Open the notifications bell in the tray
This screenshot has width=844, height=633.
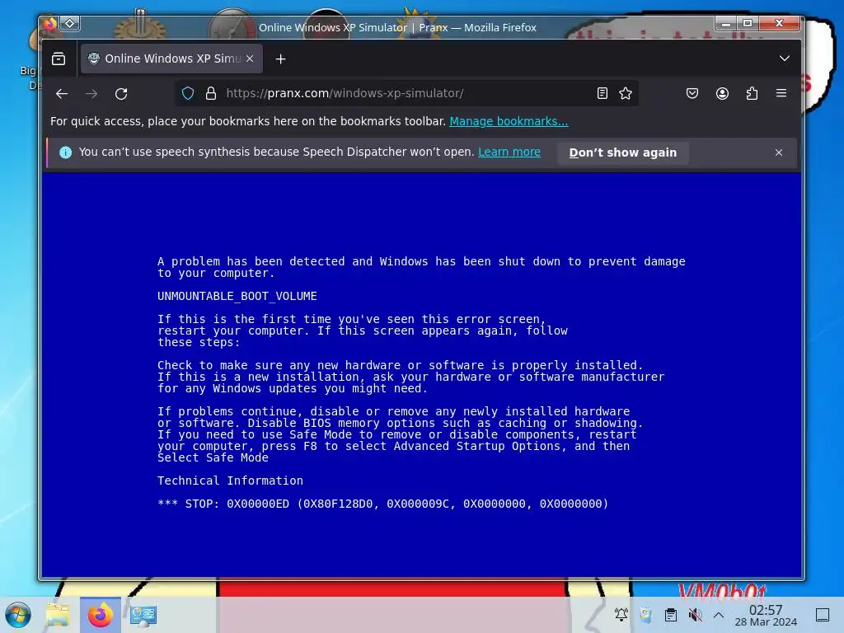coord(621,614)
